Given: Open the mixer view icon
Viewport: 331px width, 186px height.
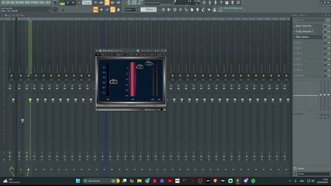Looking at the screenshot, I should 180,10.
